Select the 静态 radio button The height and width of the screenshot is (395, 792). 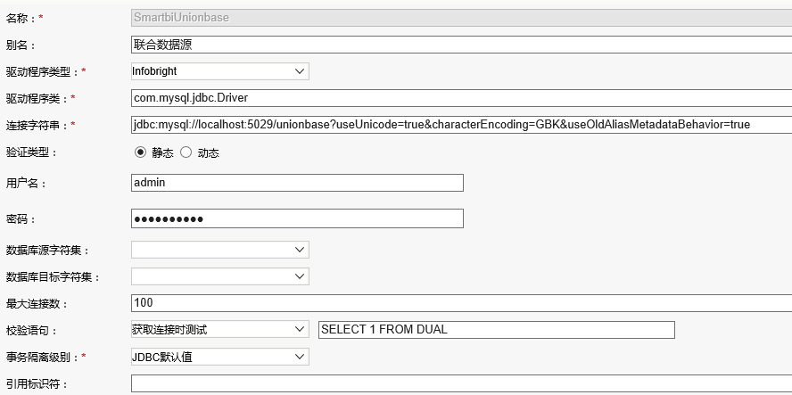click(140, 152)
